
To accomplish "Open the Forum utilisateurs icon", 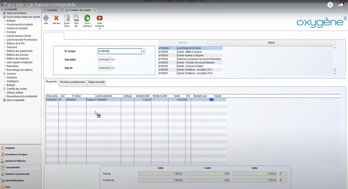I will tap(87, 18).
